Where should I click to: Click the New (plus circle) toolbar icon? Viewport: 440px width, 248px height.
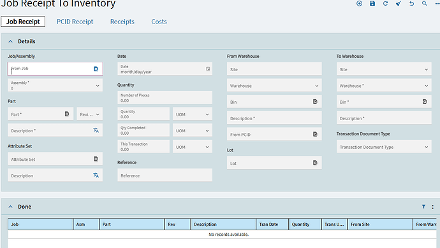coord(359,3)
